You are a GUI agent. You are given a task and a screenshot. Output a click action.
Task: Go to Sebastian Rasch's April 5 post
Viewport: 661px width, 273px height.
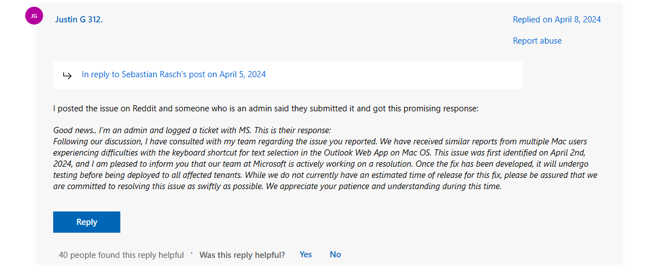pyautogui.click(x=174, y=74)
